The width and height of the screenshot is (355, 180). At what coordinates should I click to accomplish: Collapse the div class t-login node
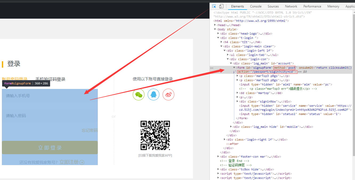[x=218, y=38]
